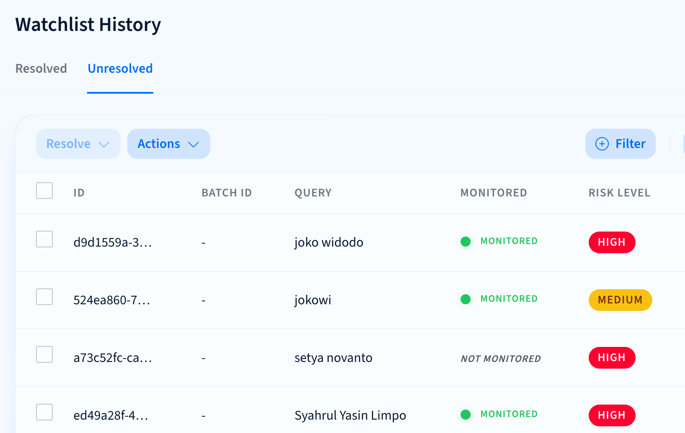
Task: Click MONITORED status for Syahrul Yasin Limpo
Action: pos(499,414)
